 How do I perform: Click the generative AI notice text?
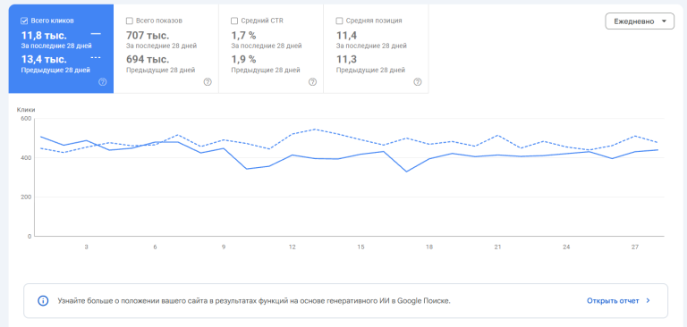254,301
